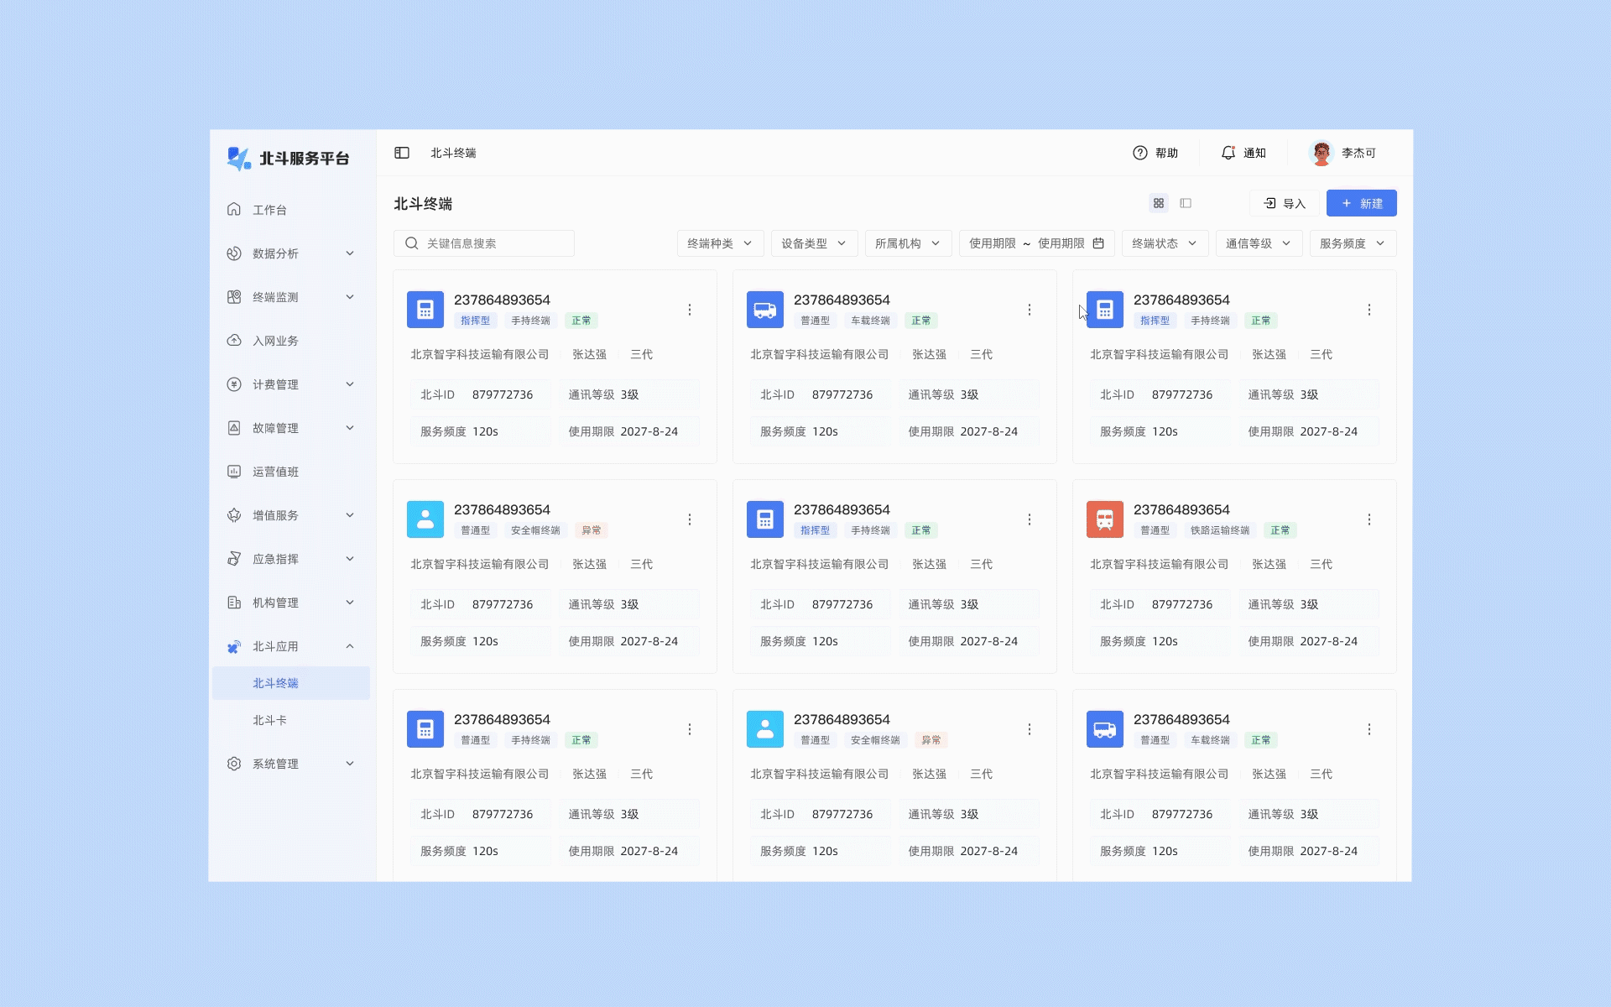Open notifications bell icon

point(1228,153)
